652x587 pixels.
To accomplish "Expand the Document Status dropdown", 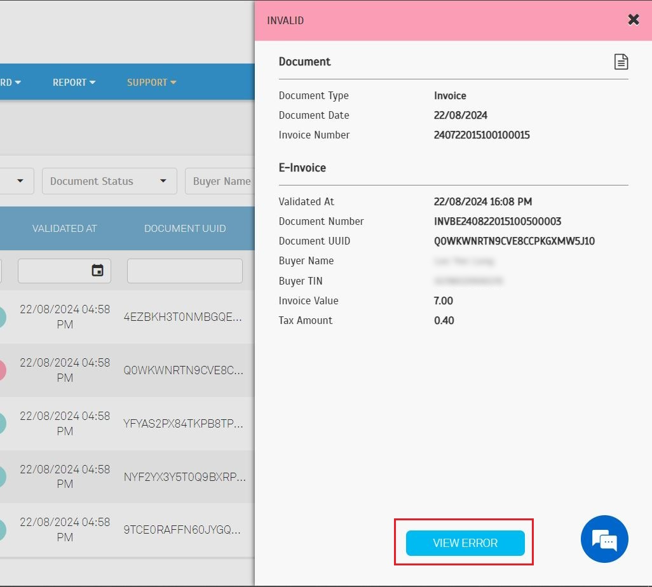I will (109, 181).
